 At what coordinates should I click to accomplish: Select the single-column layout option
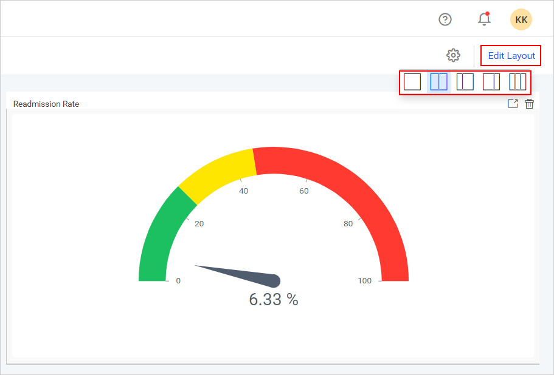click(x=412, y=82)
